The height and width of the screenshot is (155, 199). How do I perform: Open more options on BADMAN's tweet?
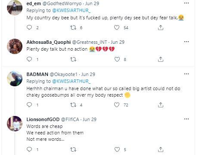click(187, 74)
